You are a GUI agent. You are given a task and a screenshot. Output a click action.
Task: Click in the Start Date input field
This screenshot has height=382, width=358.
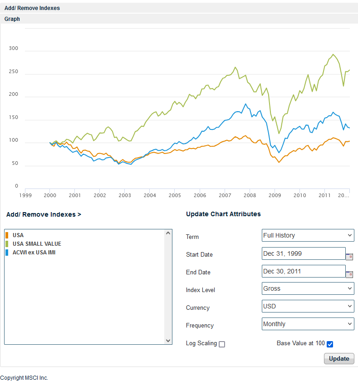pos(303,253)
